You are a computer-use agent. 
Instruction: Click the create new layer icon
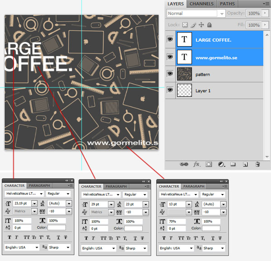pyautogui.click(x=245, y=164)
